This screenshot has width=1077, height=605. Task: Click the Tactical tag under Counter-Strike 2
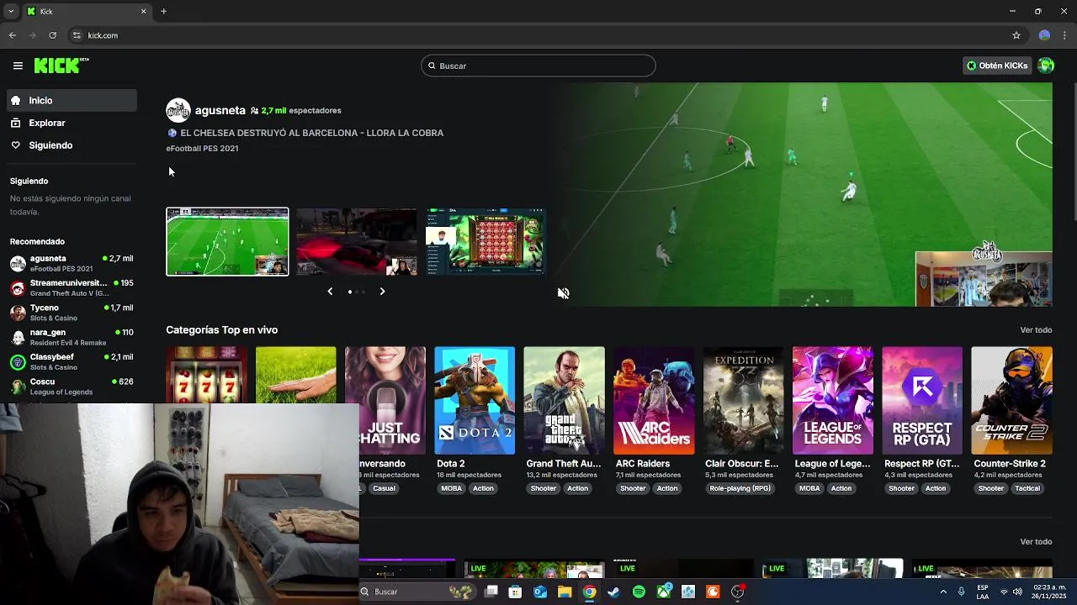click(1027, 488)
